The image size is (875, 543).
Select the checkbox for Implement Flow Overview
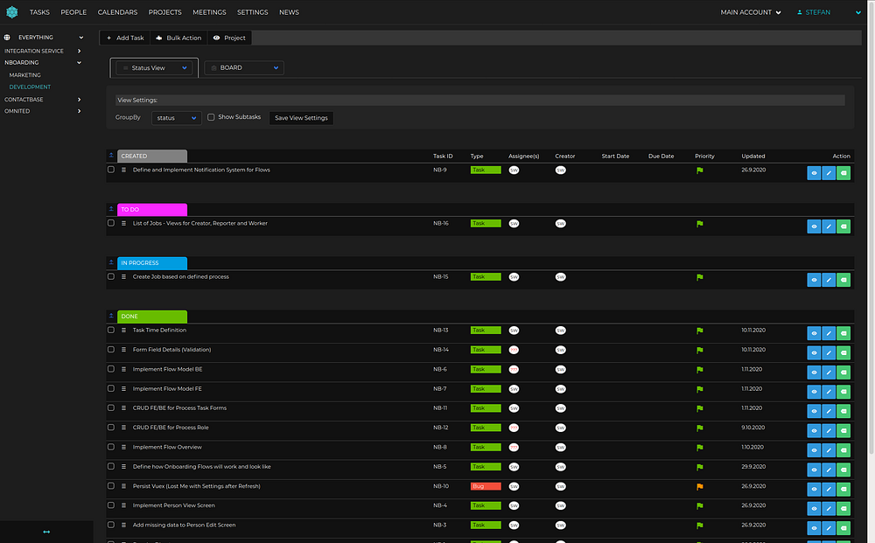click(x=111, y=447)
